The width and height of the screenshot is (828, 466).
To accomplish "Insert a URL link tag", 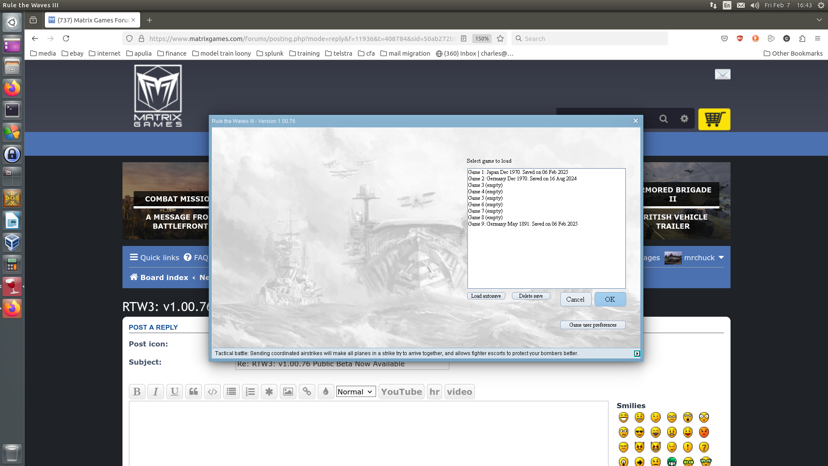I will [307, 392].
